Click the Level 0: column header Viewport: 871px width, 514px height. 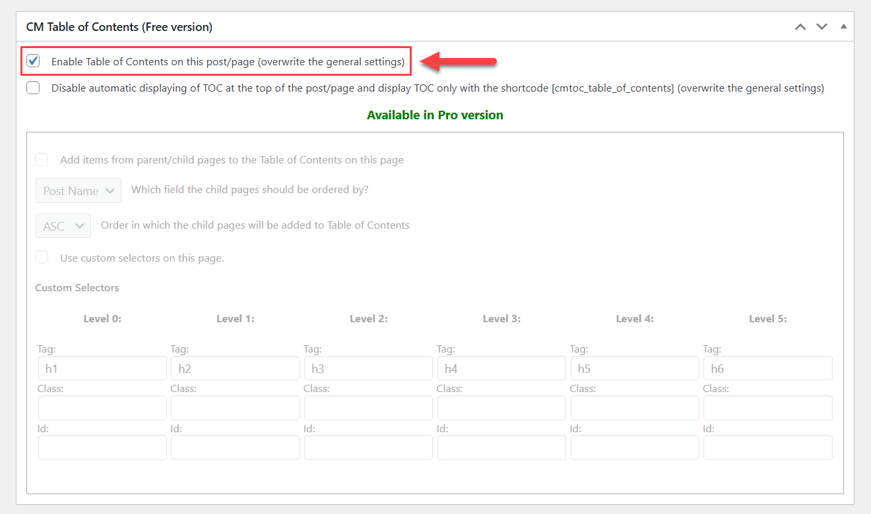pos(102,318)
